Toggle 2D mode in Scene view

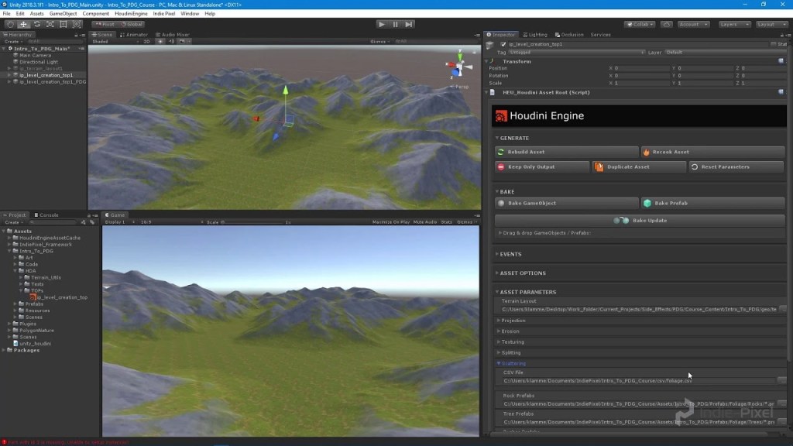146,42
